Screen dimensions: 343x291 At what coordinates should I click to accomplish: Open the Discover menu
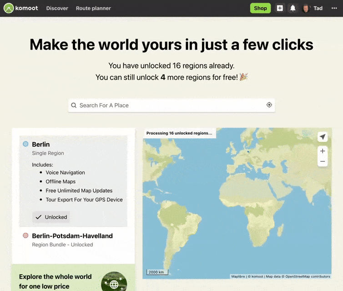tap(57, 8)
